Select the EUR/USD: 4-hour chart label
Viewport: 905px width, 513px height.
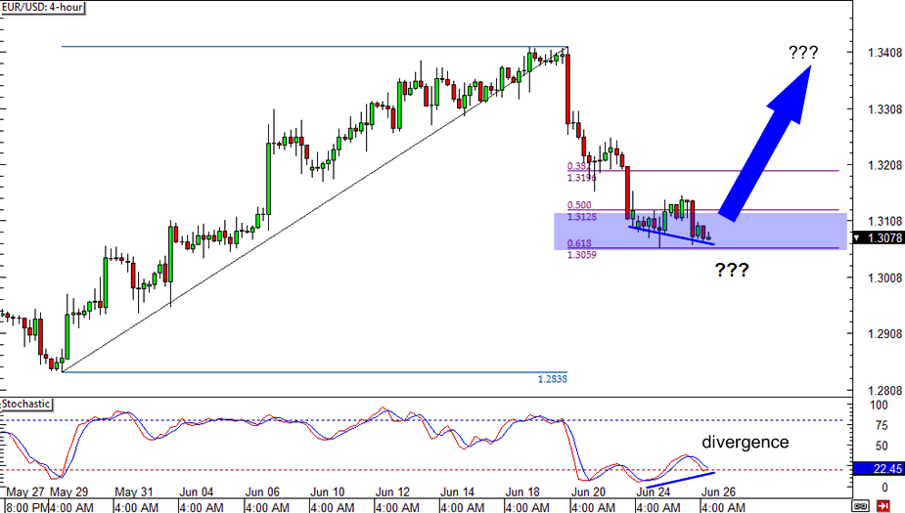click(x=43, y=8)
